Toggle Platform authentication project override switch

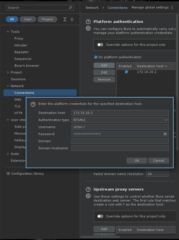pos(100,45)
